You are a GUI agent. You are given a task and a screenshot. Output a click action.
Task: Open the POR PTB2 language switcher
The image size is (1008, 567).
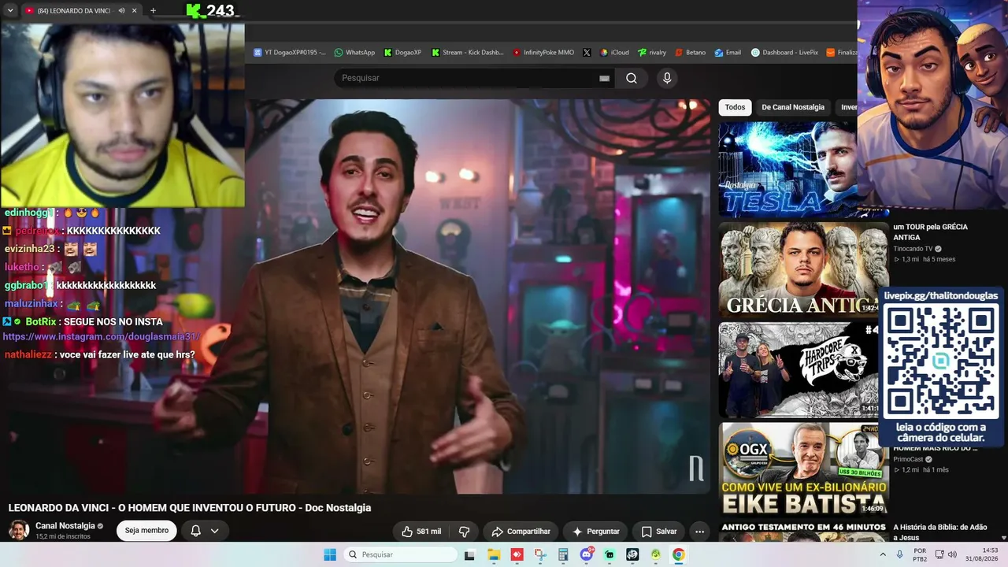pyautogui.click(x=919, y=554)
